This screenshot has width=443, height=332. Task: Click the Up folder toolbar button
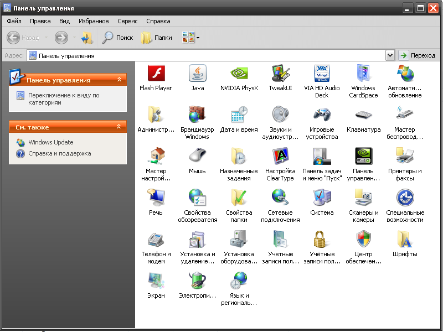coord(87,38)
